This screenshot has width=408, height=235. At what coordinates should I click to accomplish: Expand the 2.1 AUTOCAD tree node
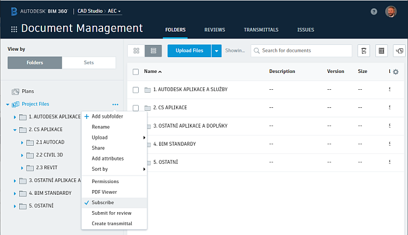[x=22, y=143]
